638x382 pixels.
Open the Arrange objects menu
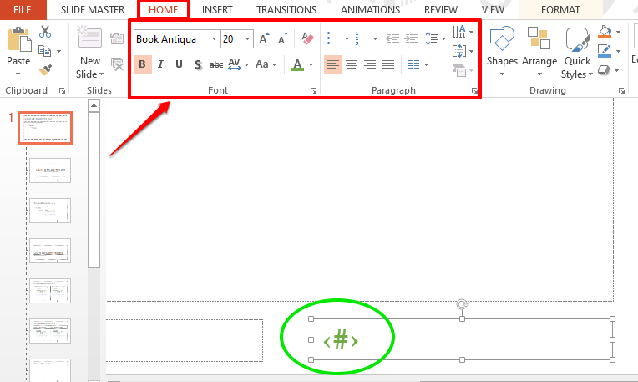point(539,48)
